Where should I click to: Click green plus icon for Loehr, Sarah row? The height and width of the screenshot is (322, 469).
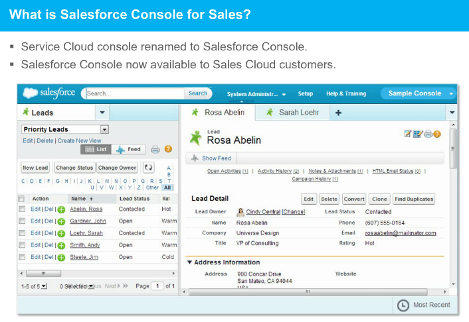click(x=61, y=233)
